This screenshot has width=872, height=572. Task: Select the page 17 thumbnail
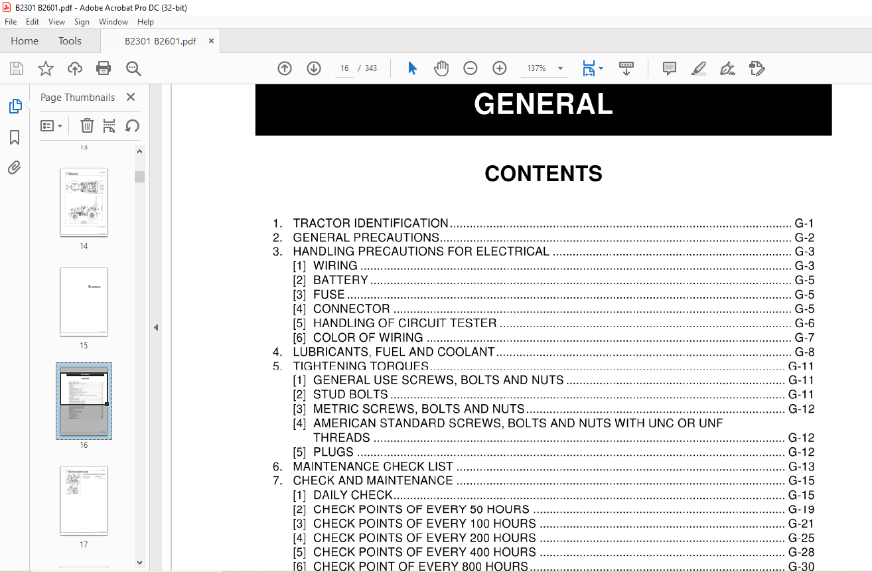(x=84, y=501)
